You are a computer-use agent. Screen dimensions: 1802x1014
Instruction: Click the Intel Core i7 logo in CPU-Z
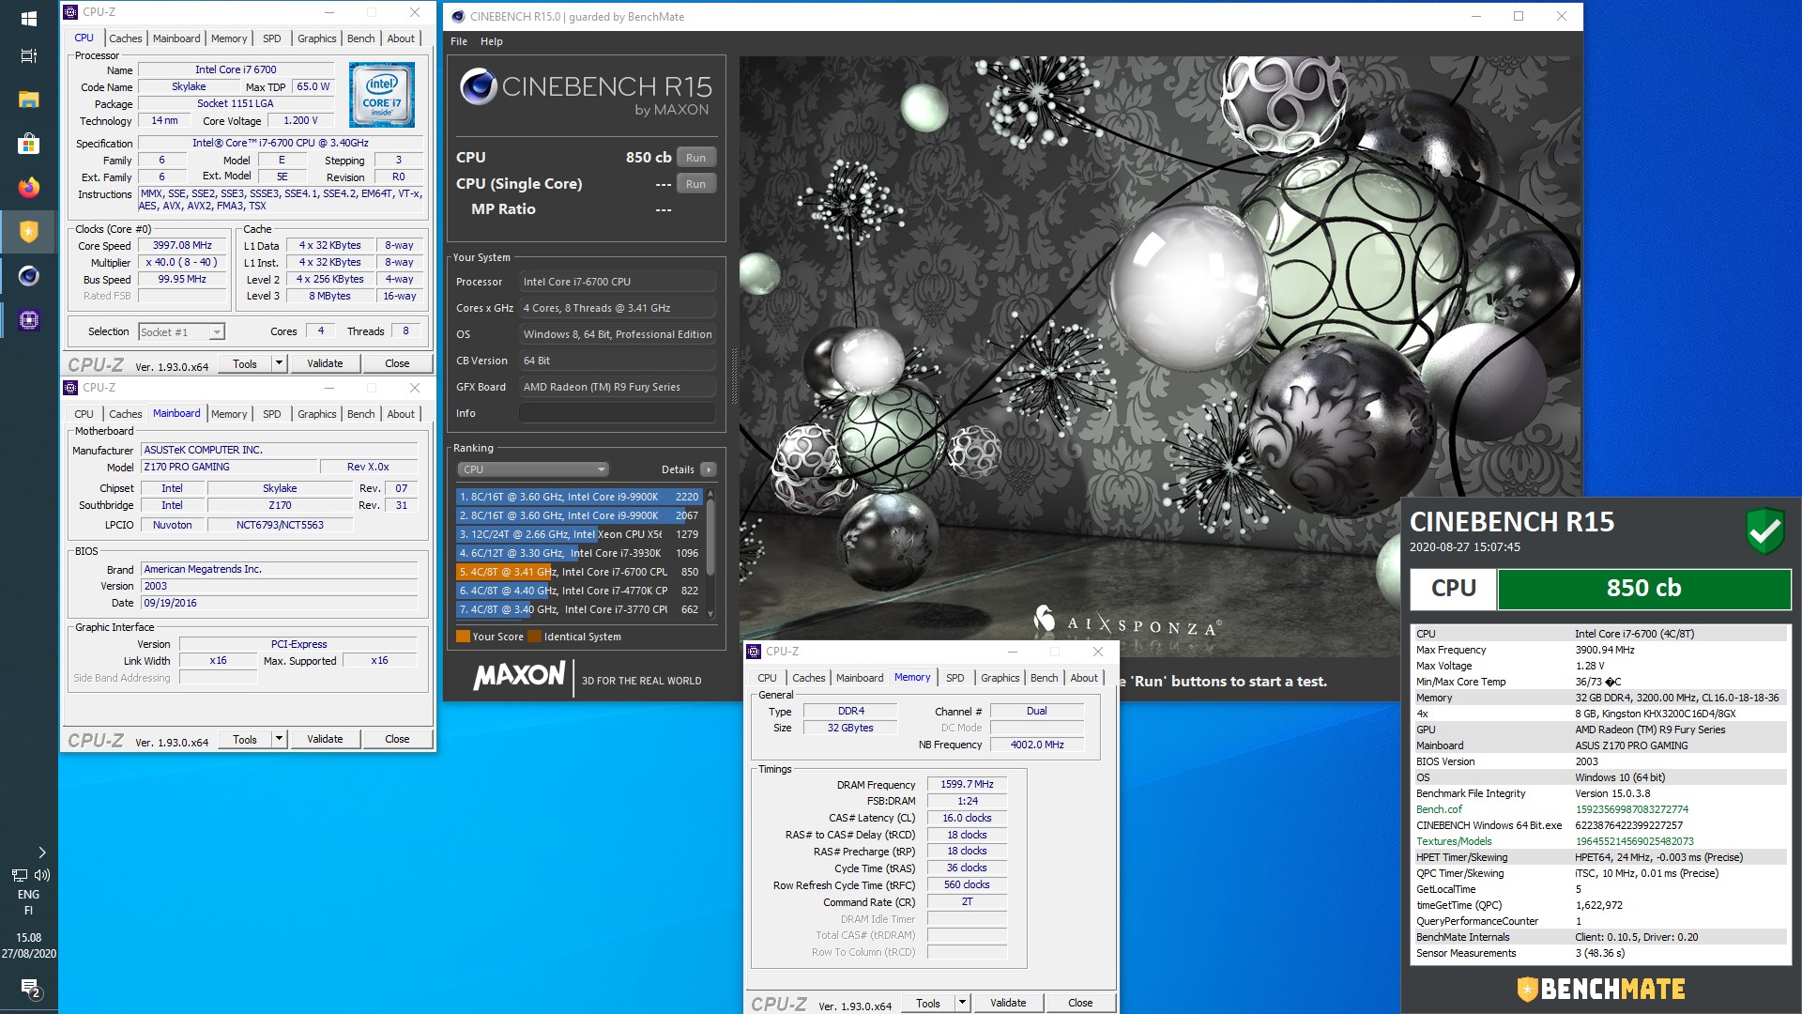tap(382, 95)
